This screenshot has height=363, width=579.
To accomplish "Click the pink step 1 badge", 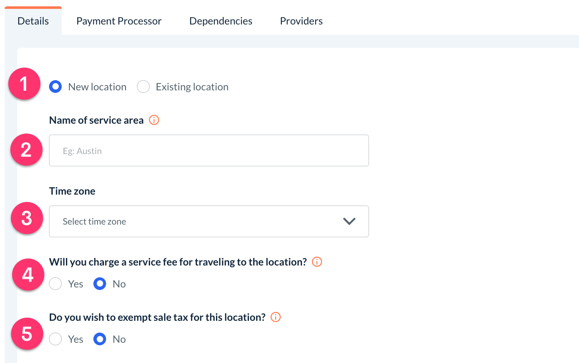I will pyautogui.click(x=24, y=84).
